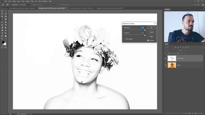Click Auto in Brightness/Contrast dialog

[152, 36]
